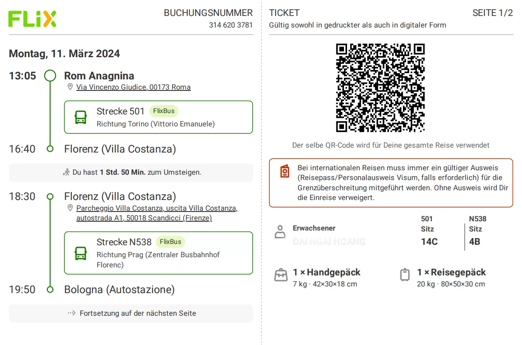This screenshot has width=522, height=345.
Task: Click the Reisegepäck suitcase icon
Action: (x=405, y=275)
